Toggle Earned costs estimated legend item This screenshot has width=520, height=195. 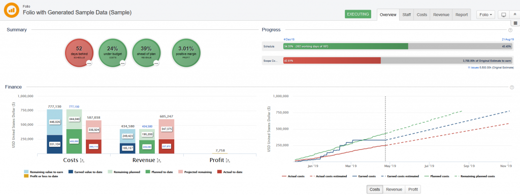click(x=401, y=176)
